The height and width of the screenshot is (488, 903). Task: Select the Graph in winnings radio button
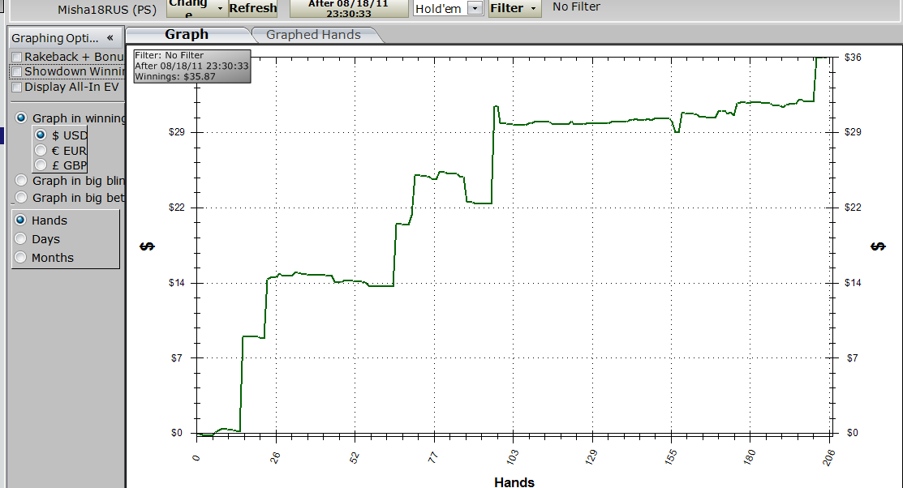[x=22, y=118]
